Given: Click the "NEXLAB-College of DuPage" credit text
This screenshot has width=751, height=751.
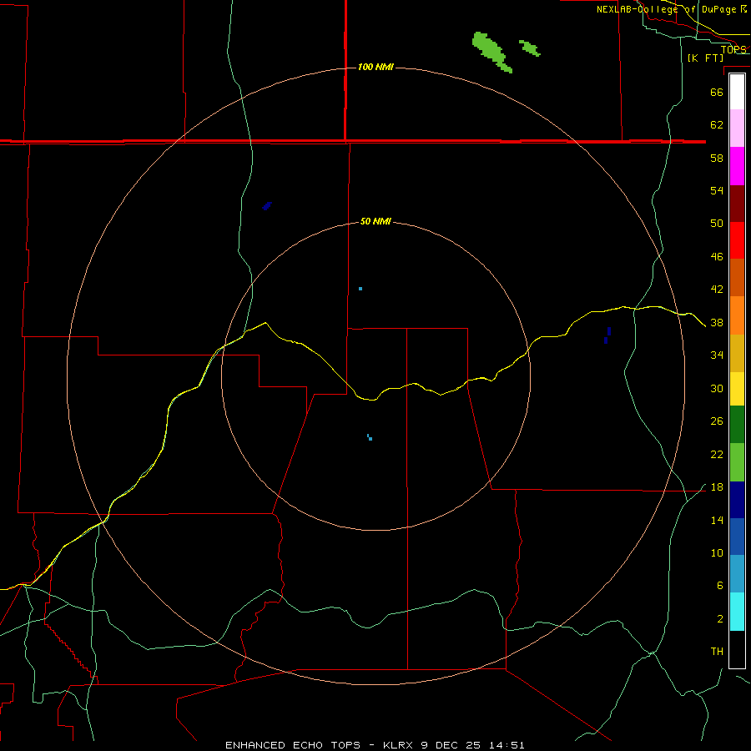Looking at the screenshot, I should click(666, 9).
